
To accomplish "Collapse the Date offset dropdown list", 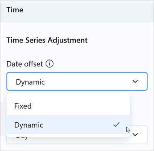I will (x=135, y=81).
